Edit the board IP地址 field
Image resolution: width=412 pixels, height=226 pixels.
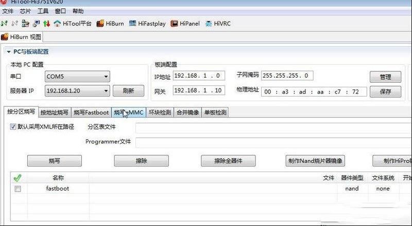pyautogui.click(x=199, y=76)
